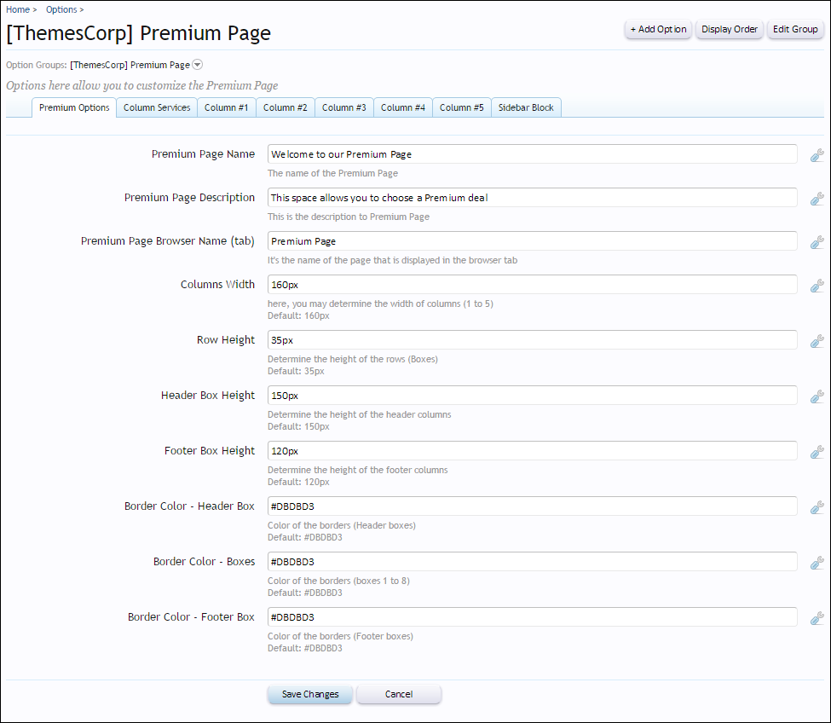
Task: Click edit wrench icon for Columns Width option
Action: point(817,286)
